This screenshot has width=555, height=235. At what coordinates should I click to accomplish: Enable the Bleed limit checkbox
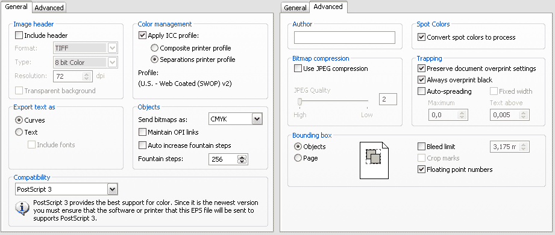coord(421,147)
